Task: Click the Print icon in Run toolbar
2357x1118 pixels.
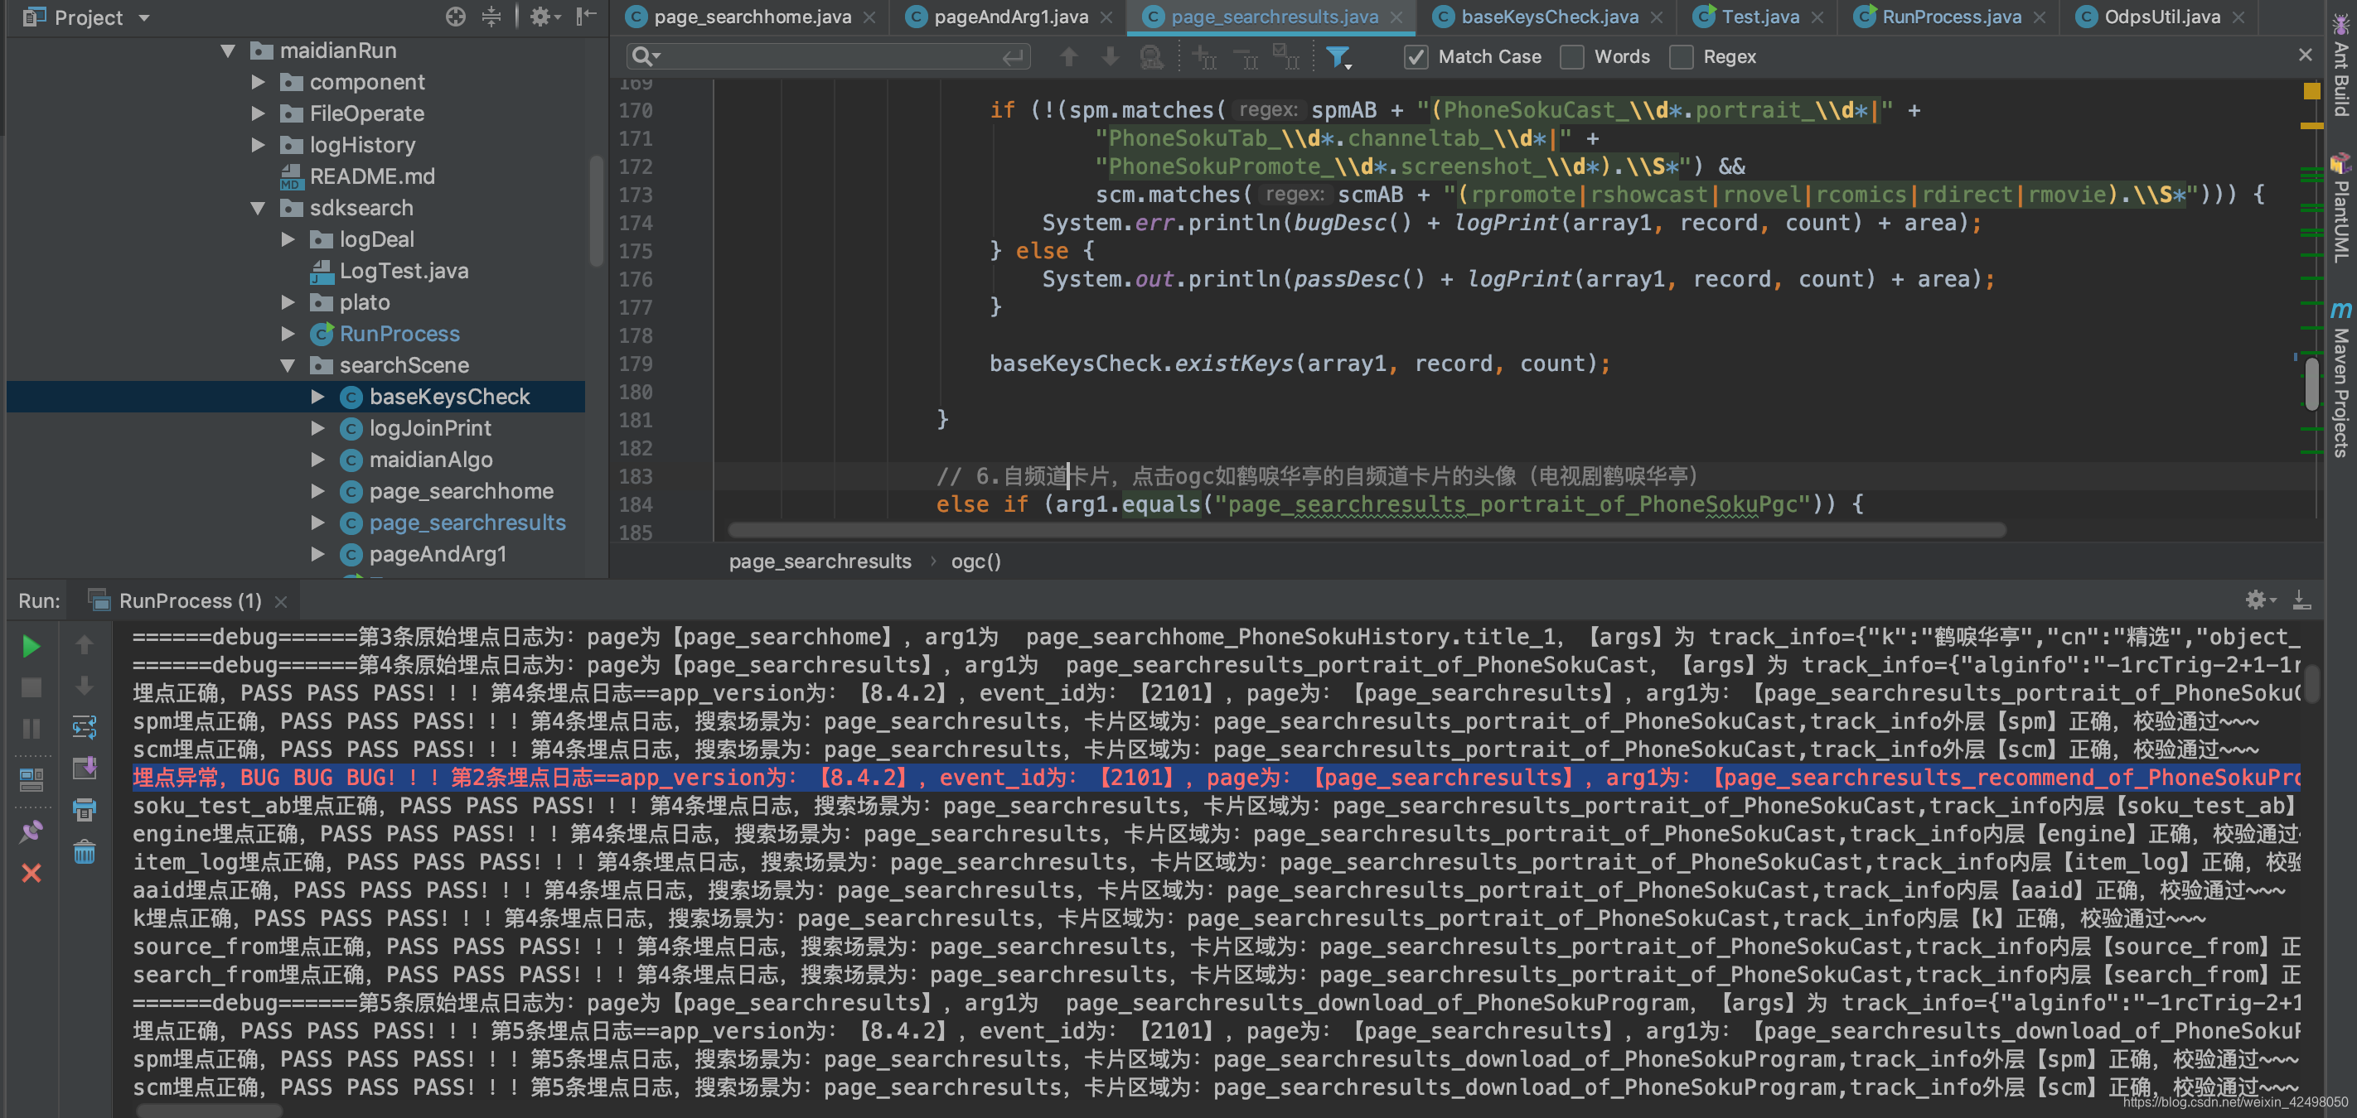Action: [x=85, y=809]
